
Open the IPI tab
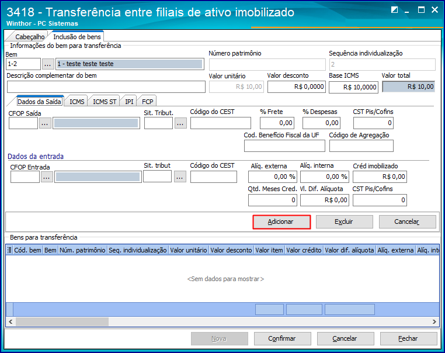click(129, 101)
